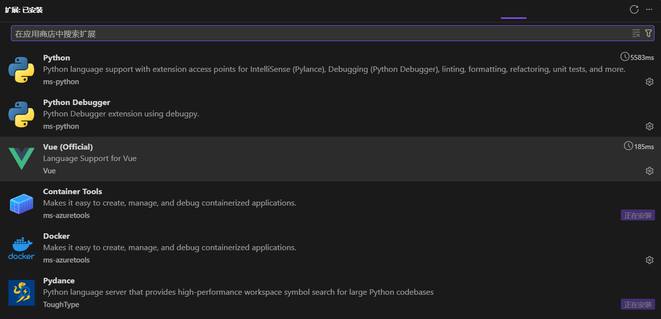Select the Docker extension title
661x319 pixels.
click(x=56, y=236)
